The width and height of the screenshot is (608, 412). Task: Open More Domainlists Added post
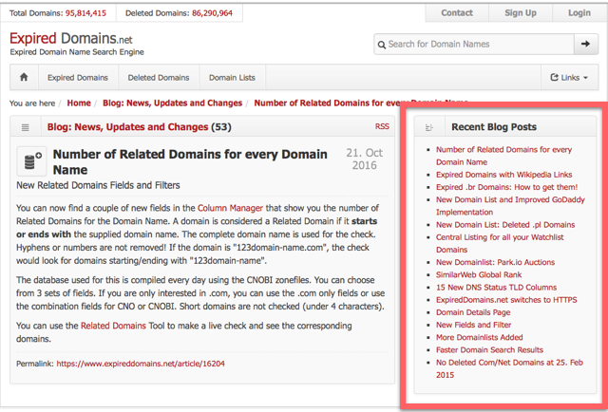point(479,337)
